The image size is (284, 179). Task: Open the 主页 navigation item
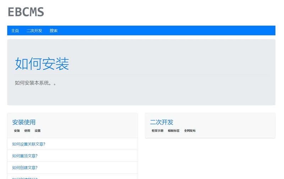15,31
